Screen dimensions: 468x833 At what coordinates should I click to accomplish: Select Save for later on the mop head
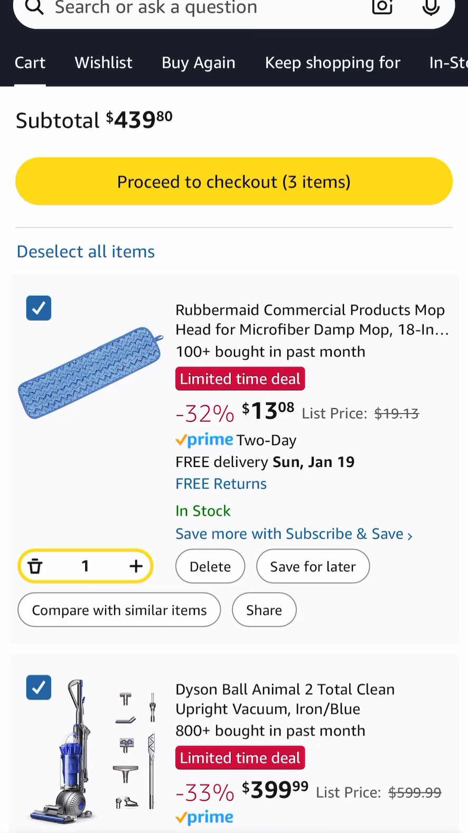click(313, 566)
